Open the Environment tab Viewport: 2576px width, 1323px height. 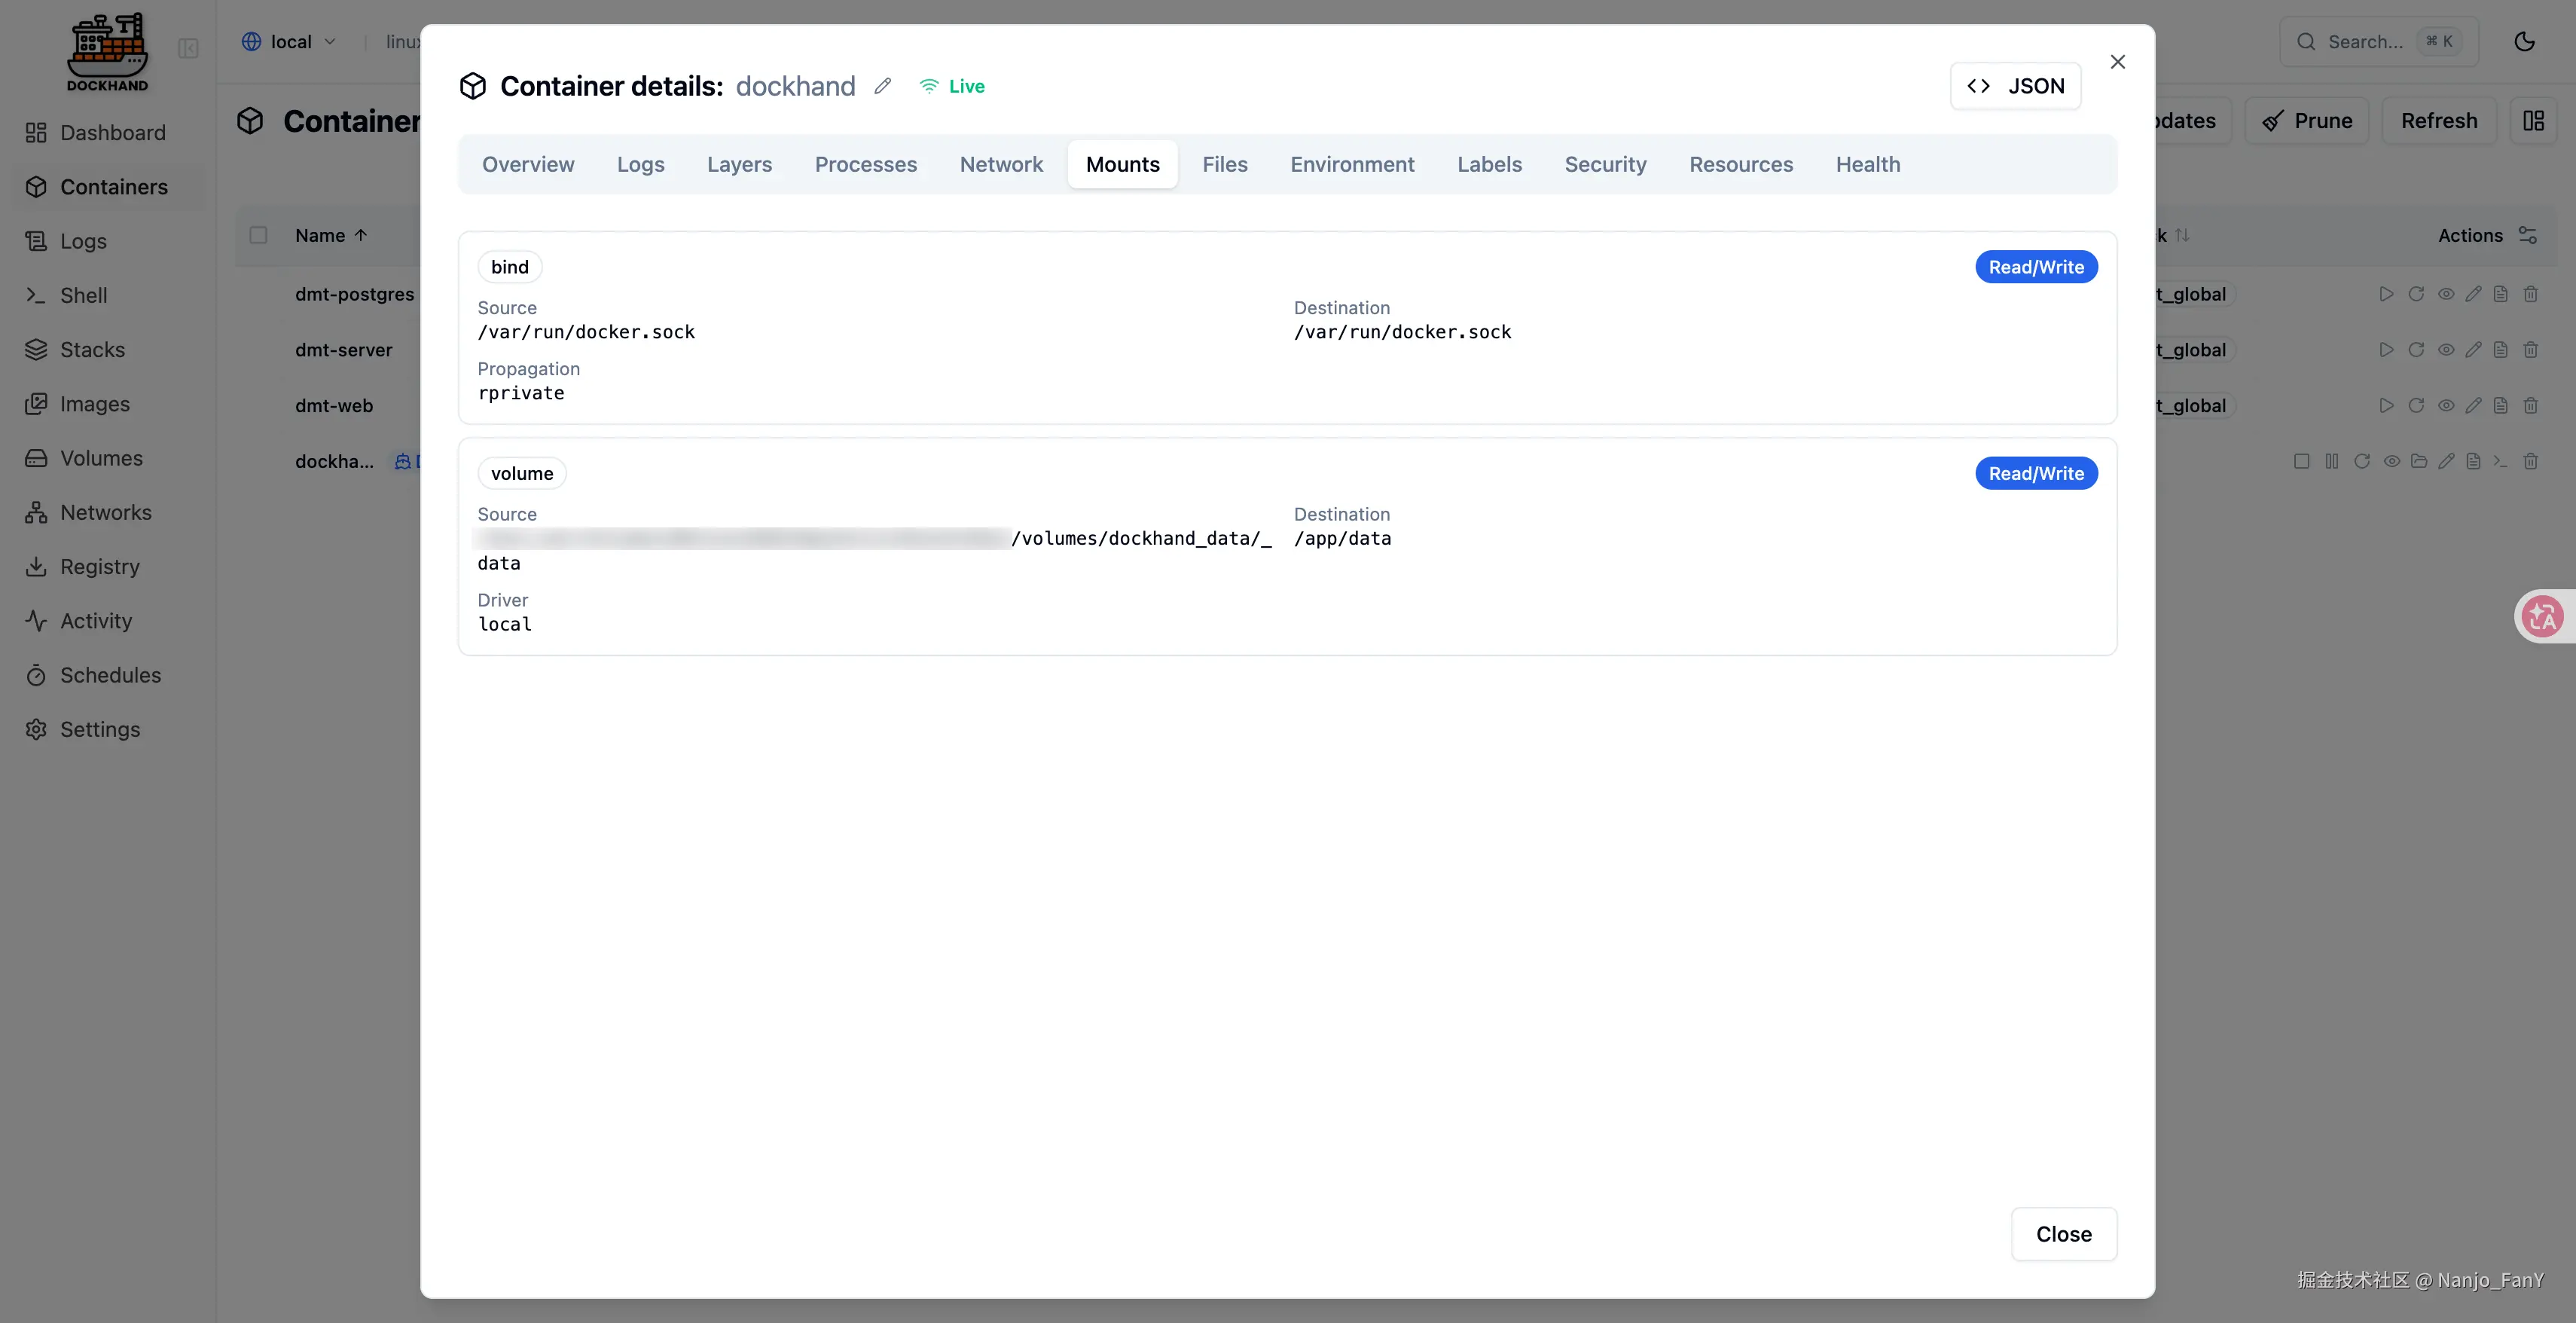point(1352,164)
